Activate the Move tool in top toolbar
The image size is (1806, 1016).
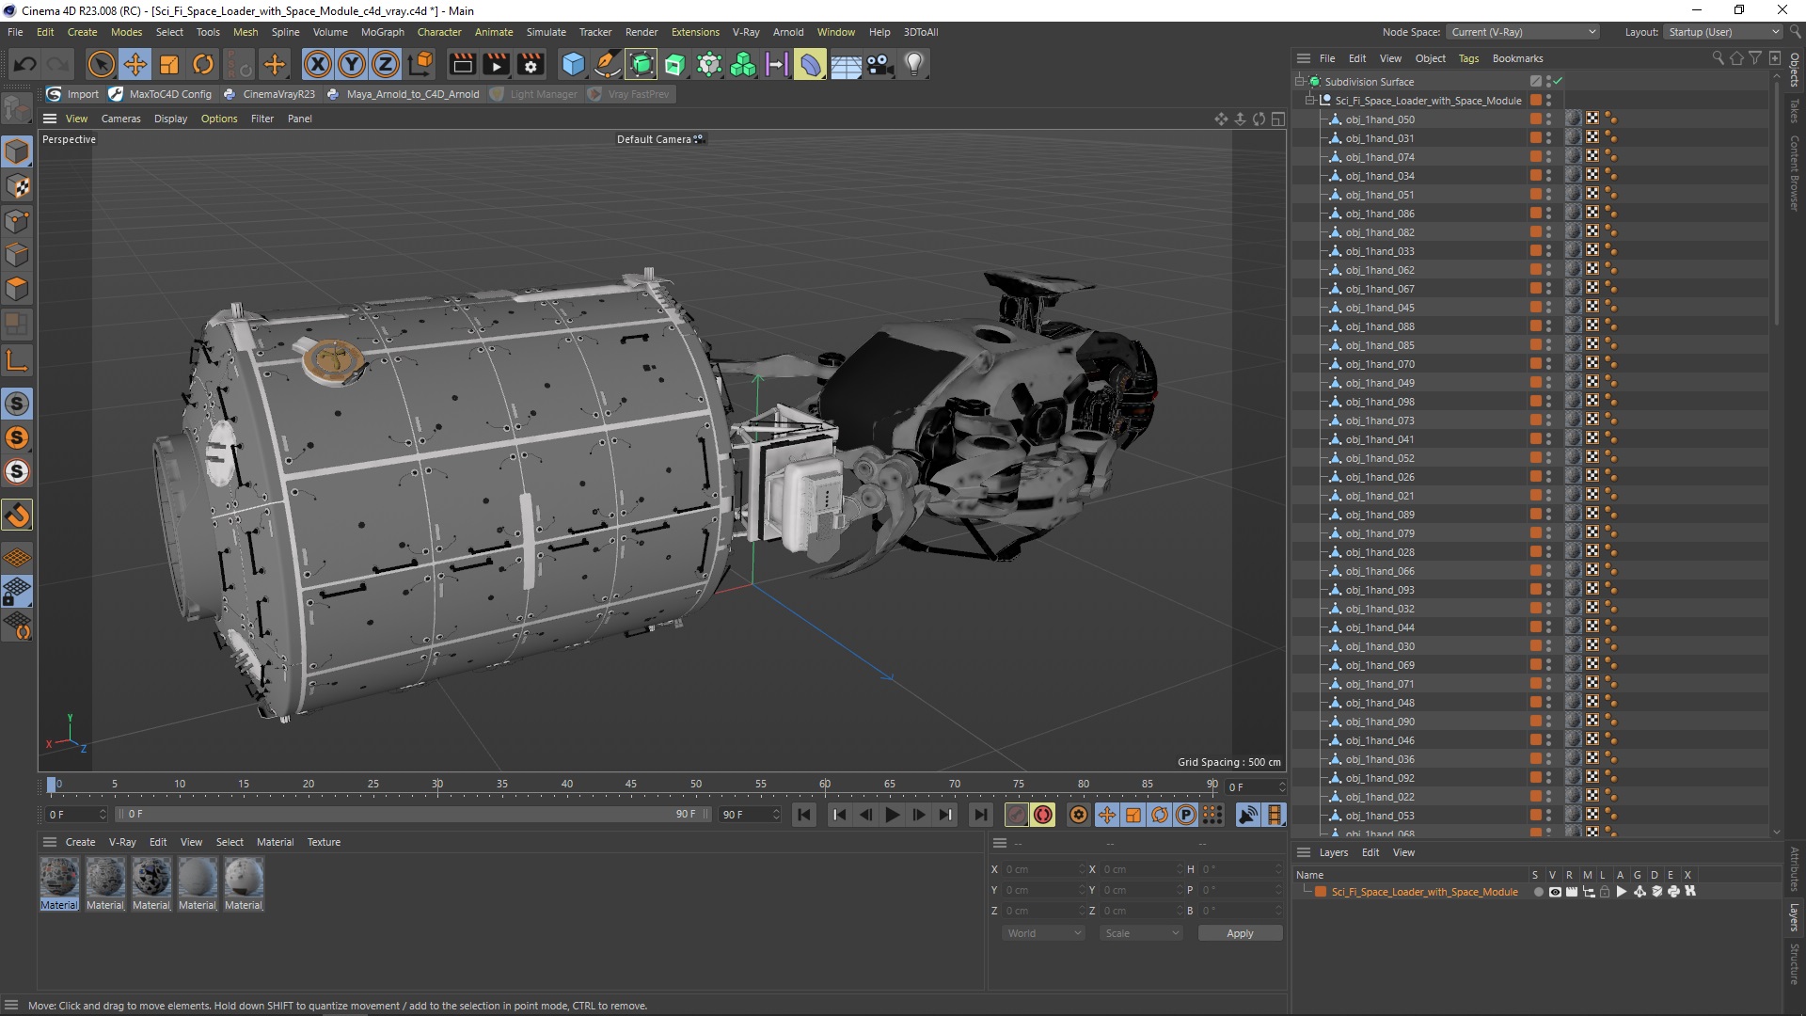pos(135,64)
